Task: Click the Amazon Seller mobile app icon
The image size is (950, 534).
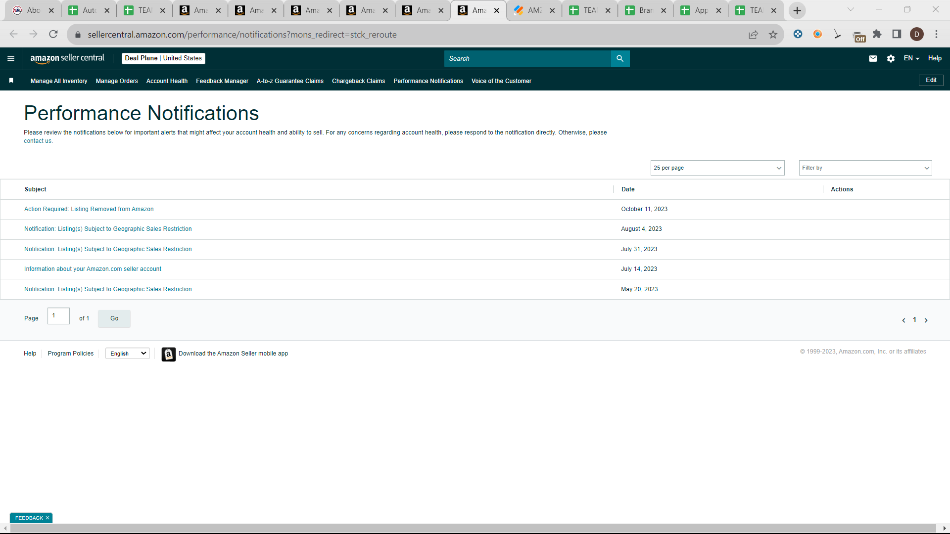Action: [168, 354]
